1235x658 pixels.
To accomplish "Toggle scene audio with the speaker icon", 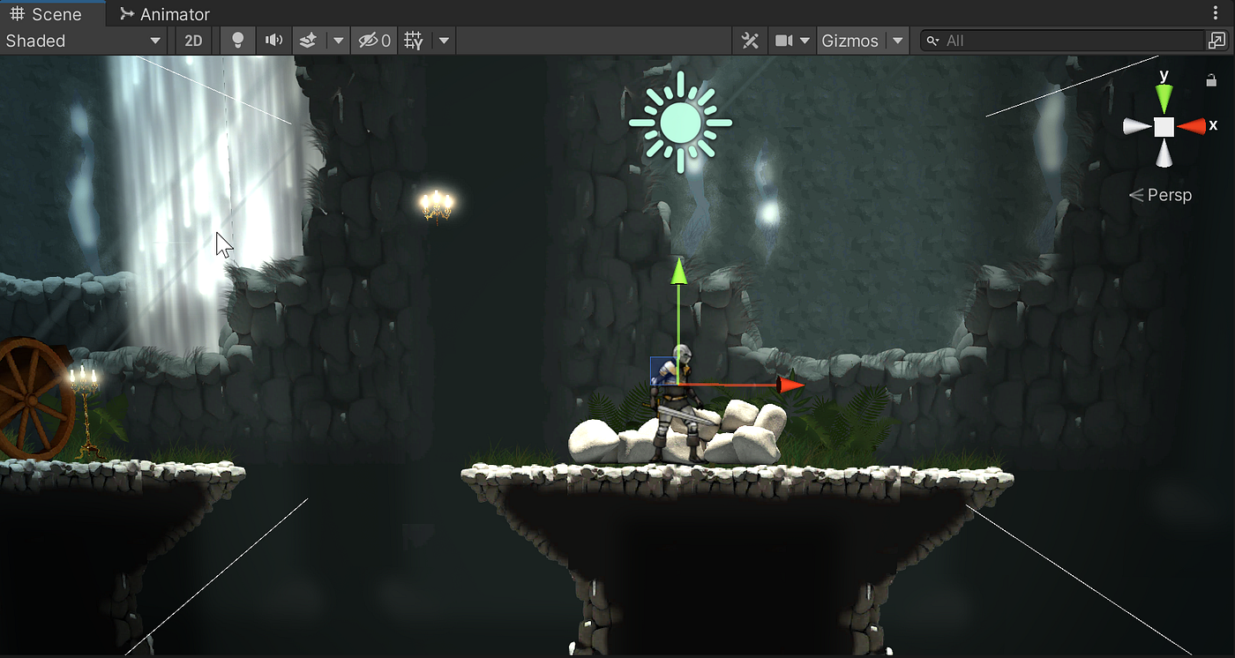I will 274,41.
